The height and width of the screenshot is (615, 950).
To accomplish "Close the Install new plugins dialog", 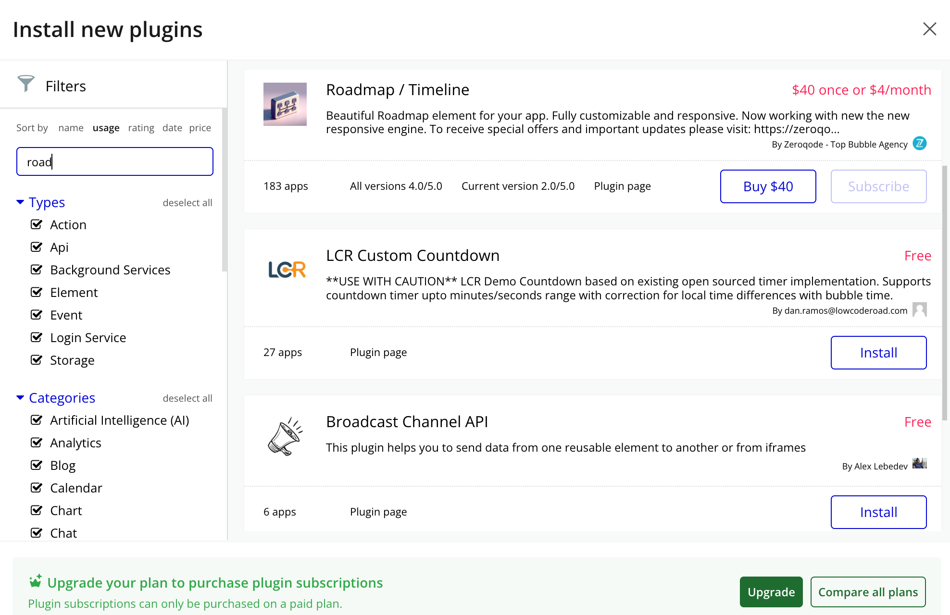I will (930, 29).
